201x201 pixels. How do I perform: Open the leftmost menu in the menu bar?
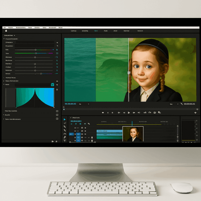click(4, 27)
